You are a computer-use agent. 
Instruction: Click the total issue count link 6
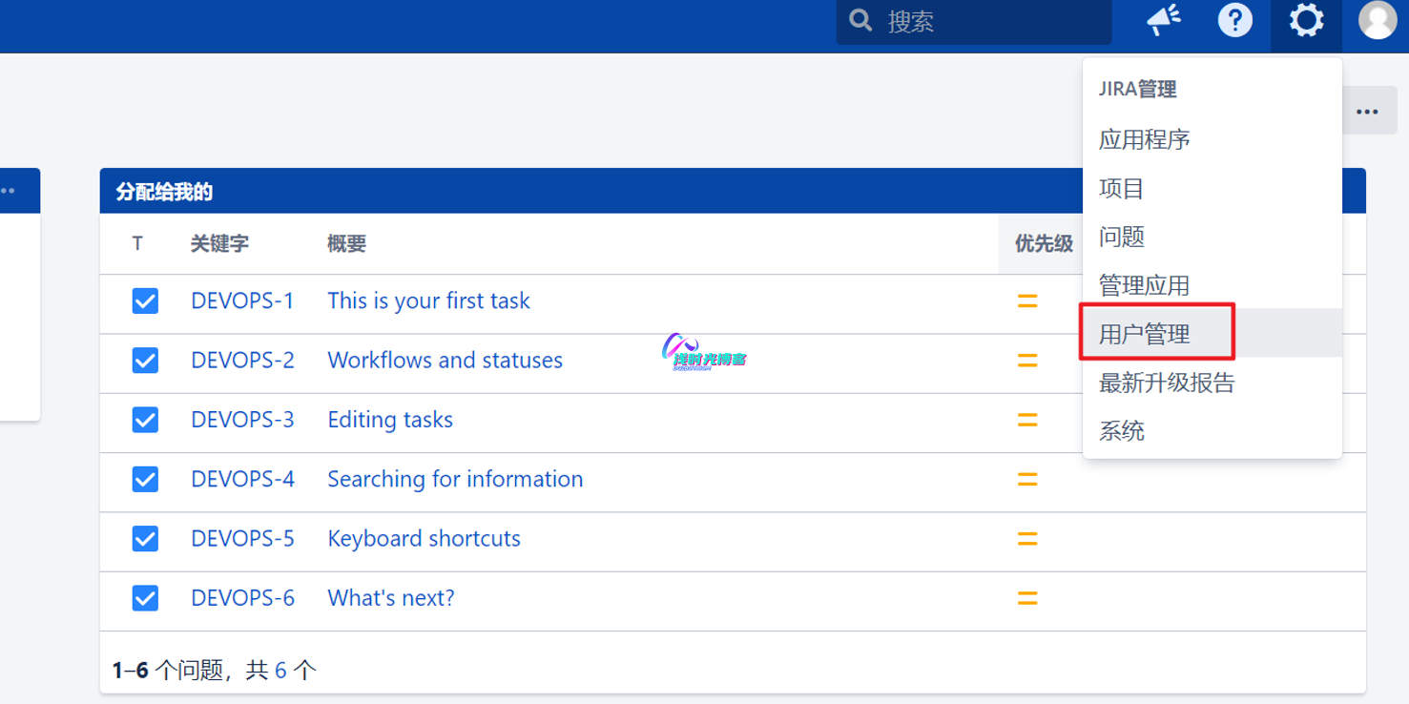point(280,671)
